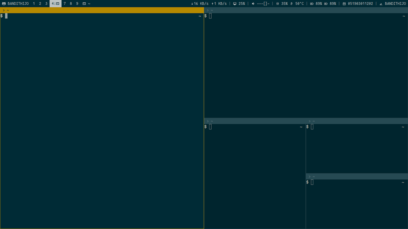This screenshot has height=229, width=408.
Task: Select the active workspace 4 tab
Action: click(55, 4)
